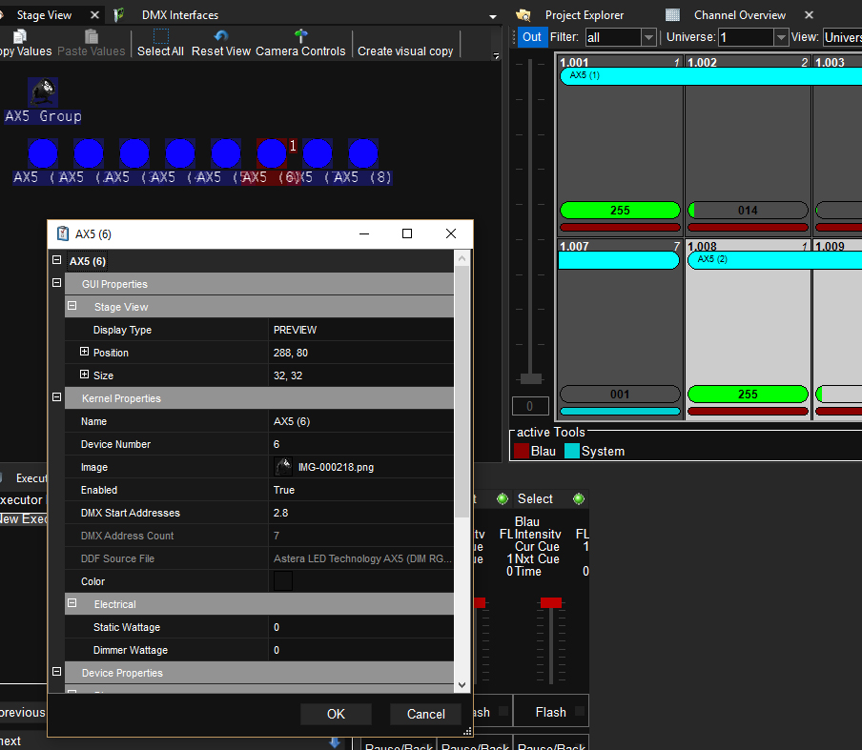Select the AX5 Group fixture icon
This screenshot has width=862, height=750.
43,92
